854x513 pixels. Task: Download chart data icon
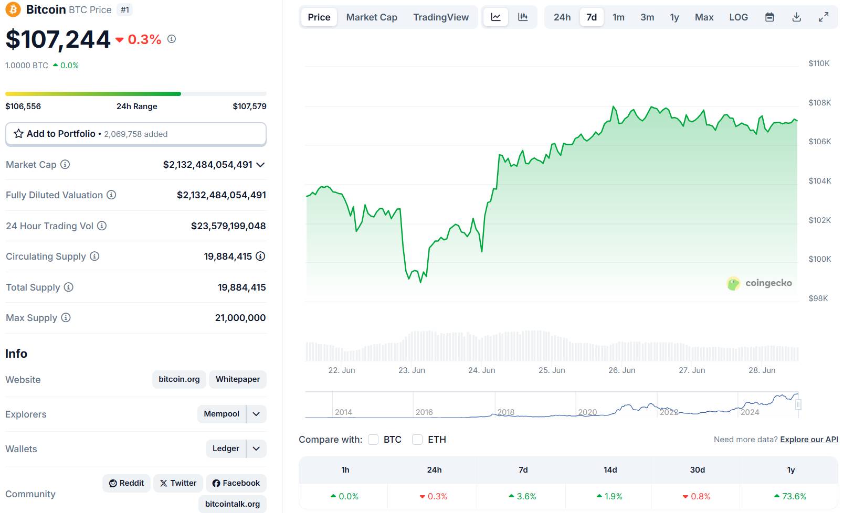pos(797,17)
